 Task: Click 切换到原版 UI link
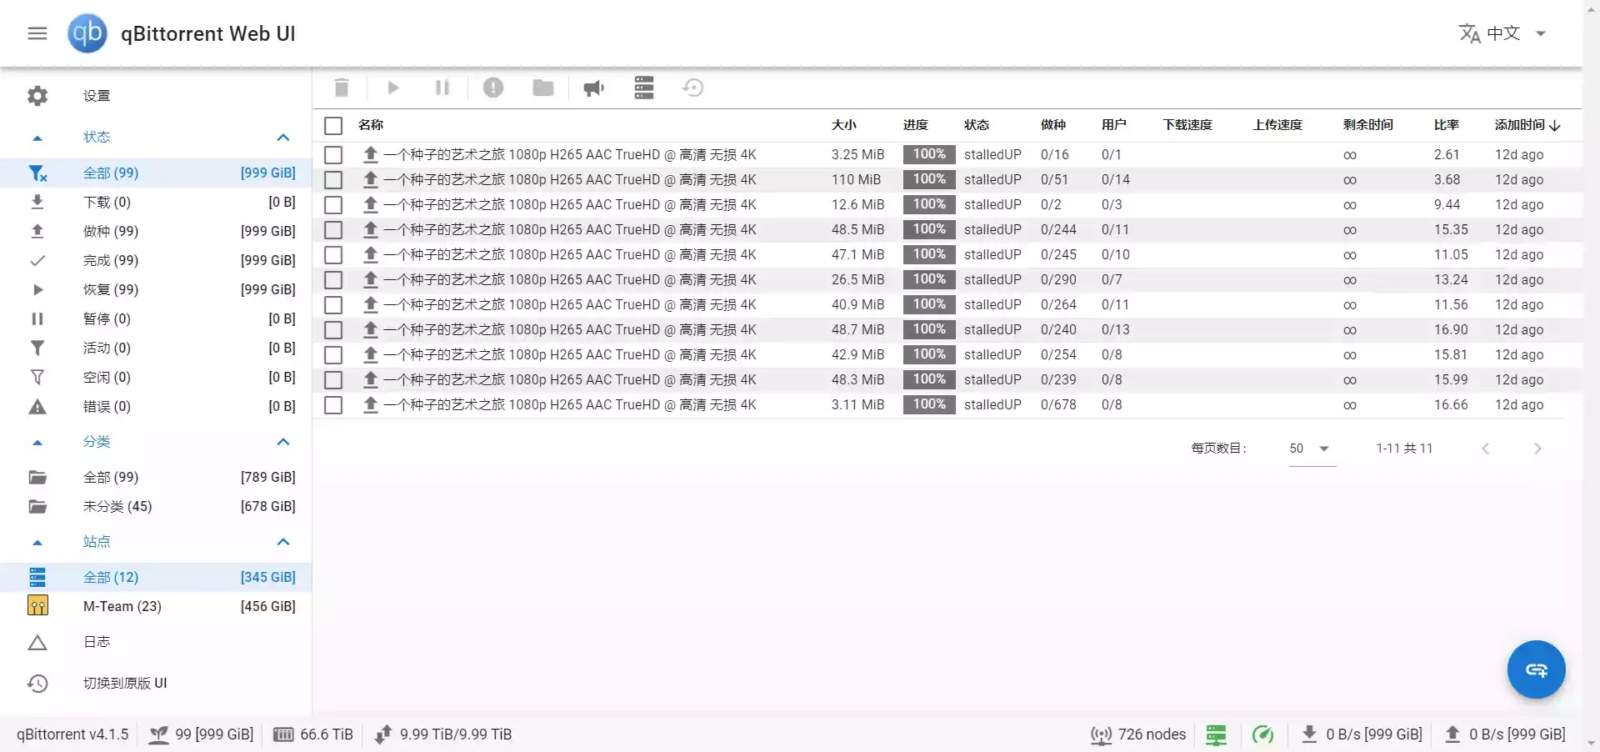click(x=125, y=684)
